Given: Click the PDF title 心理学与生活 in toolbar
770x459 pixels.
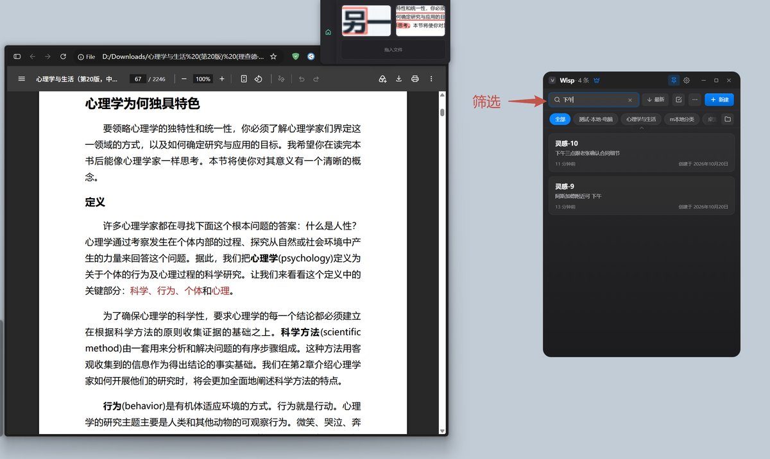Looking at the screenshot, I should coord(77,79).
